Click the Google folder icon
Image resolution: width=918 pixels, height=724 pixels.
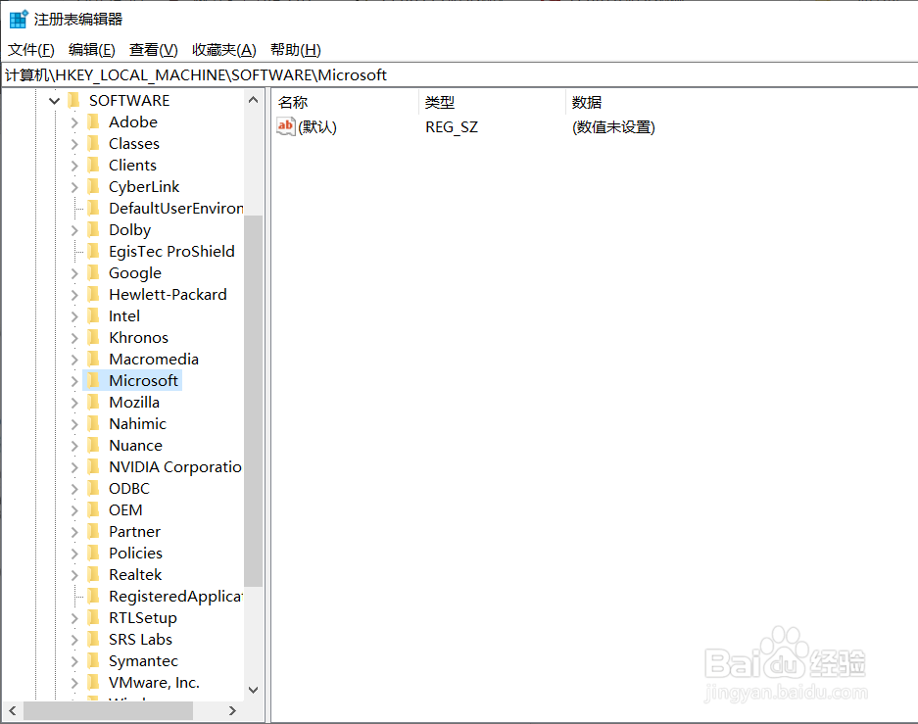[x=93, y=272]
